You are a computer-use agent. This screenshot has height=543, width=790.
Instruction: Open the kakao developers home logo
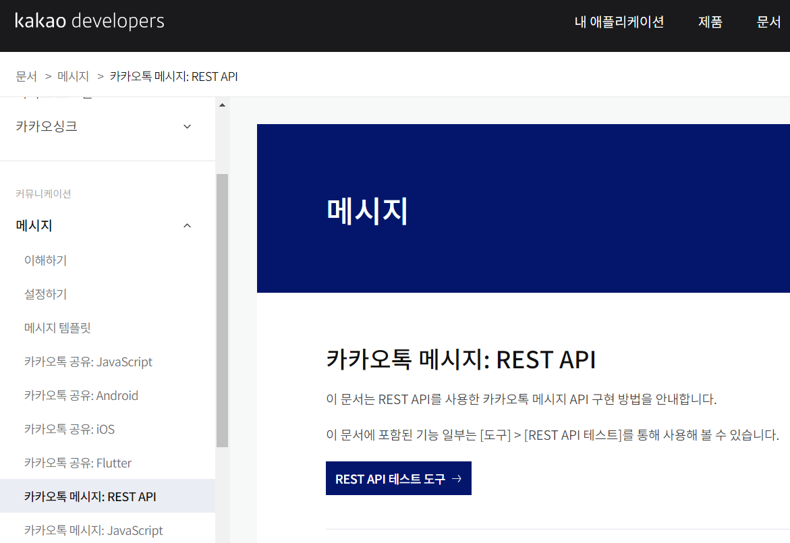click(x=90, y=21)
